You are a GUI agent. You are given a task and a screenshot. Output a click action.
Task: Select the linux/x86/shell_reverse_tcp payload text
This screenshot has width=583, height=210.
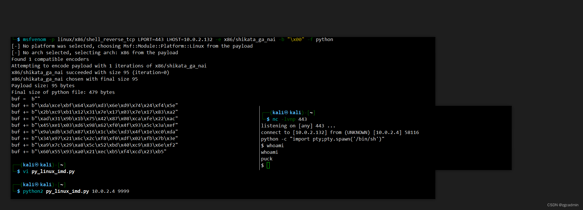click(x=96, y=40)
